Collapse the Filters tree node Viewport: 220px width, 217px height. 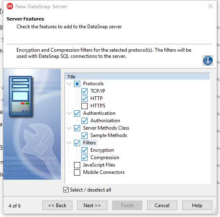pos(69,143)
